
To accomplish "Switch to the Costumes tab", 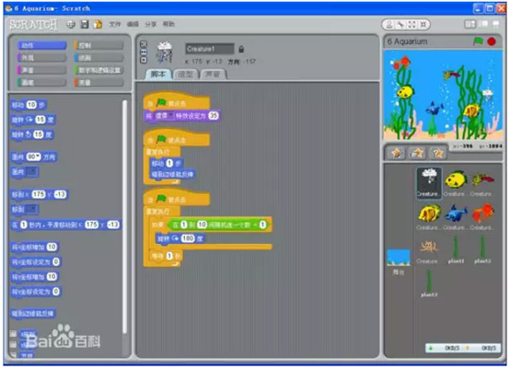I will (x=186, y=75).
